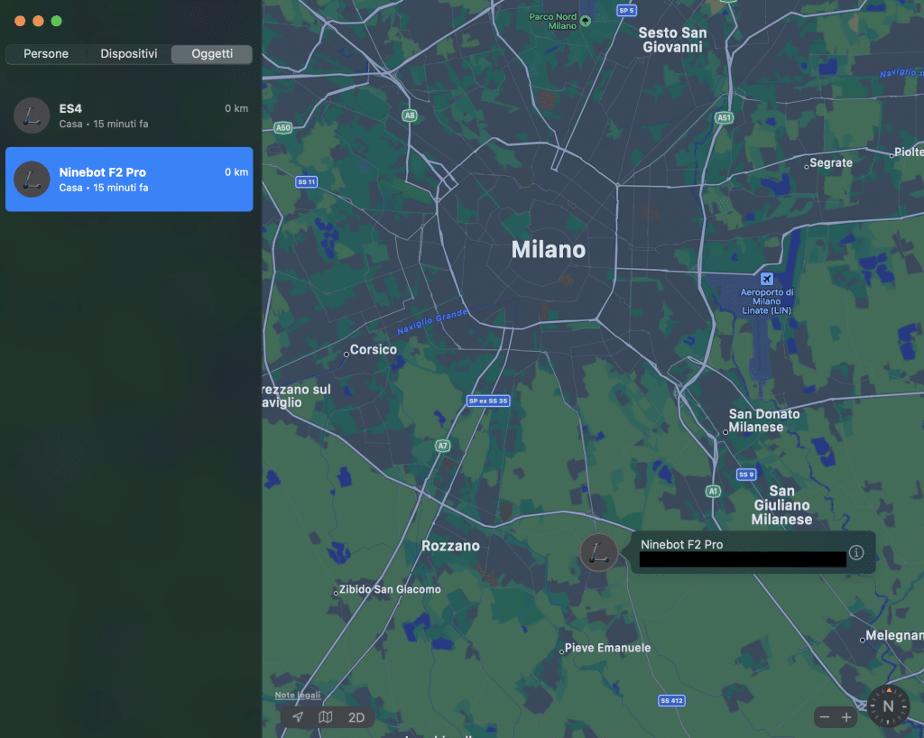Click the Ninebot F2 Pro sidebar scooter icon
This screenshot has width=924, height=738.
point(32,179)
